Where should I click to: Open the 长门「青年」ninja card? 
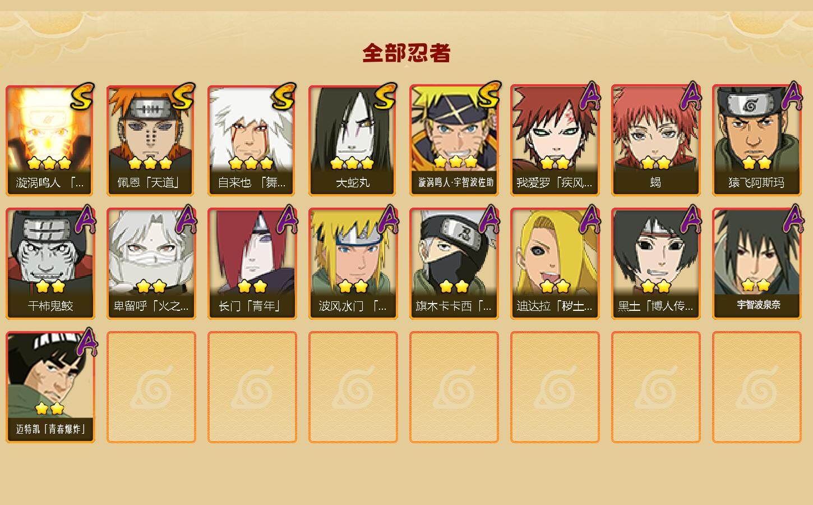(x=252, y=264)
